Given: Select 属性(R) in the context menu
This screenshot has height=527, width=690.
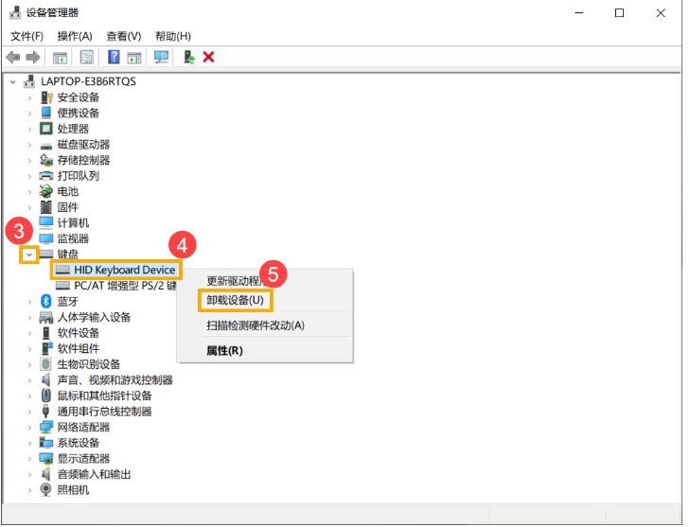Looking at the screenshot, I should [224, 350].
